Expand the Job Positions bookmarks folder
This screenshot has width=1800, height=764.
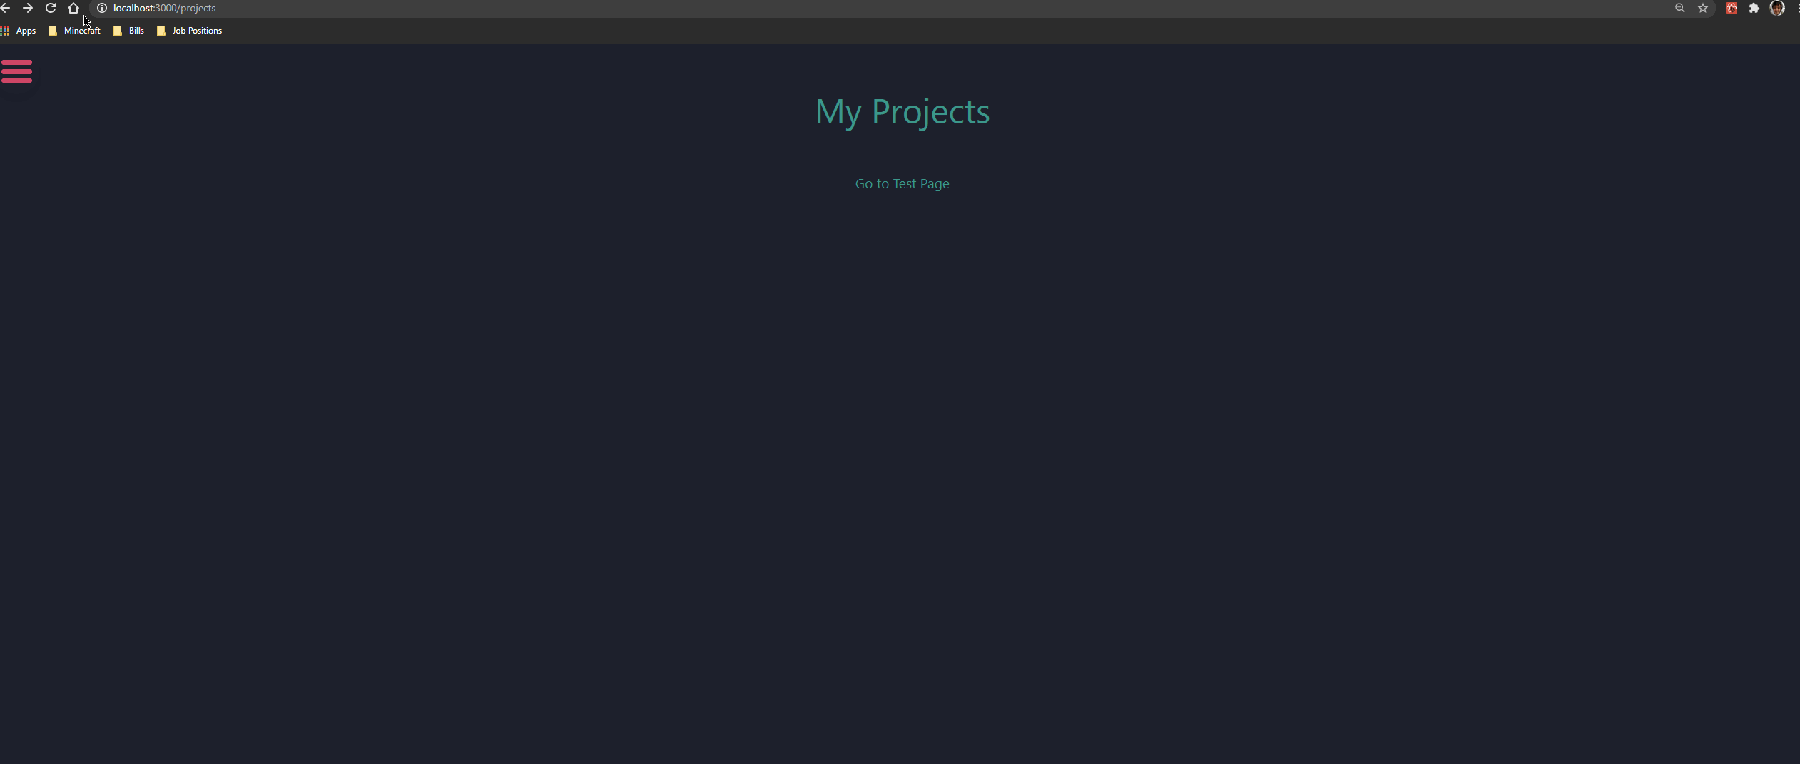[x=189, y=31]
